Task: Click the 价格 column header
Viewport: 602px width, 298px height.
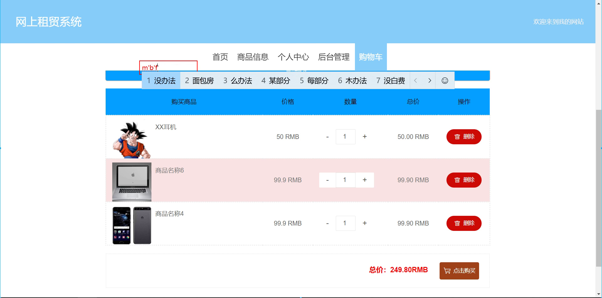Action: (x=288, y=102)
